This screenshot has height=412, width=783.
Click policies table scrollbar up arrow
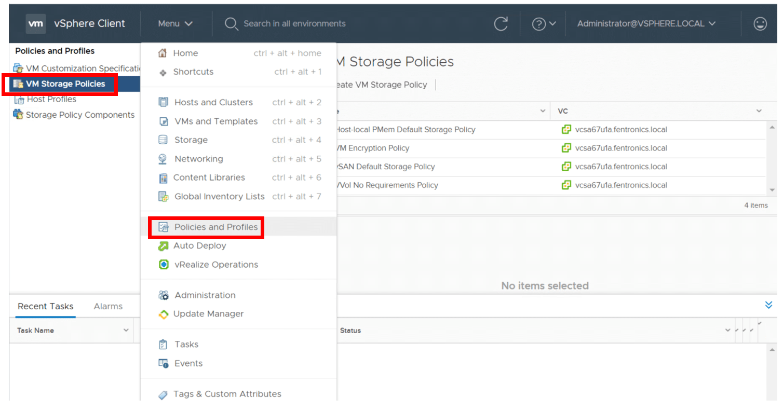tap(772, 127)
